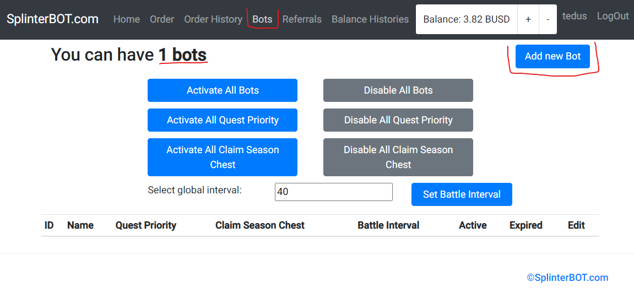Click the SplinterBOT.com brand logo
This screenshot has height=293, width=634.
(x=52, y=19)
